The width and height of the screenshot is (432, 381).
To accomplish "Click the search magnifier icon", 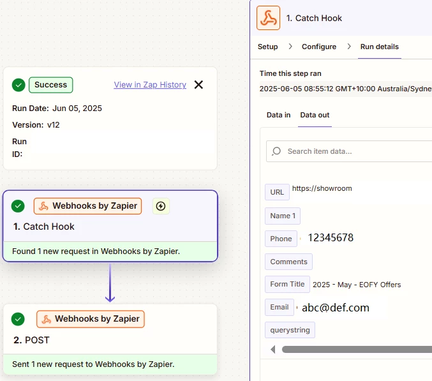I will [x=276, y=151].
